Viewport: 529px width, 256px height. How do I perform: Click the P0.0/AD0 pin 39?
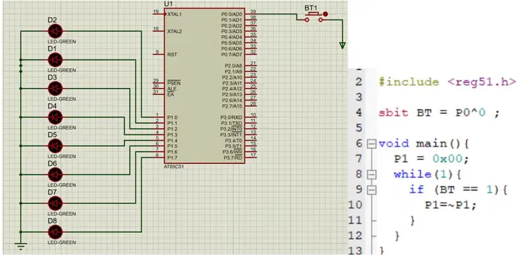tap(251, 14)
